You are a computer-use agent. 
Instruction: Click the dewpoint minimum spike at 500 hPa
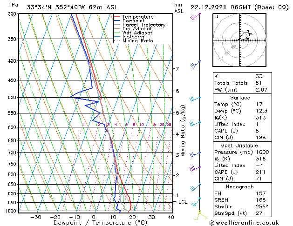point(71,97)
